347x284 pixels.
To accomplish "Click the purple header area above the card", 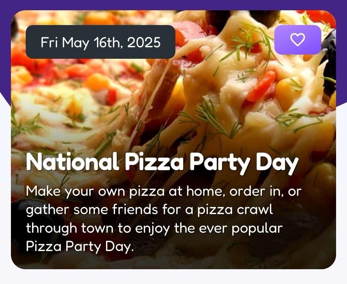I will pos(173,4).
